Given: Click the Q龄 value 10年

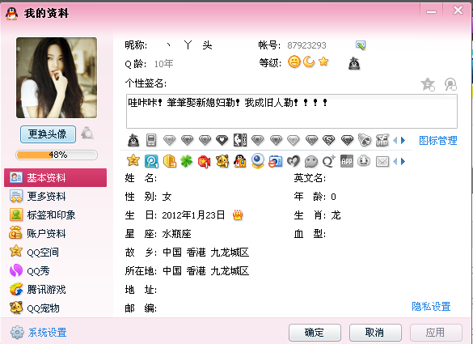Looking at the screenshot, I should (163, 64).
